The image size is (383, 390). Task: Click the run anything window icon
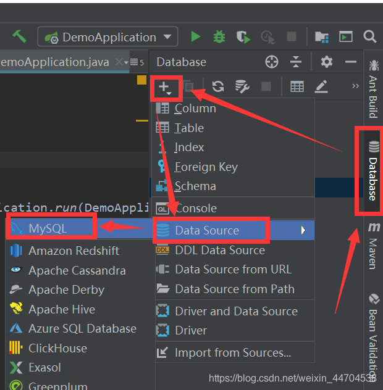(x=346, y=37)
